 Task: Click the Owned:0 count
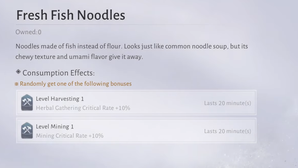(x=29, y=32)
